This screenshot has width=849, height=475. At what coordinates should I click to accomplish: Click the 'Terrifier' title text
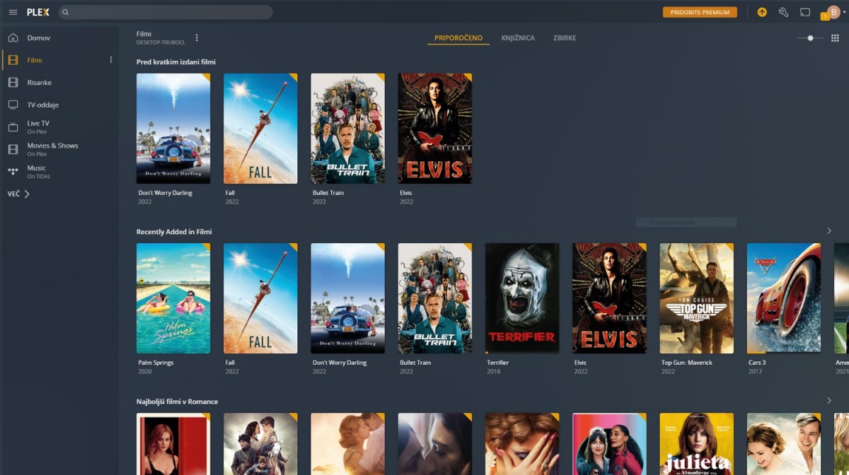pyautogui.click(x=498, y=363)
